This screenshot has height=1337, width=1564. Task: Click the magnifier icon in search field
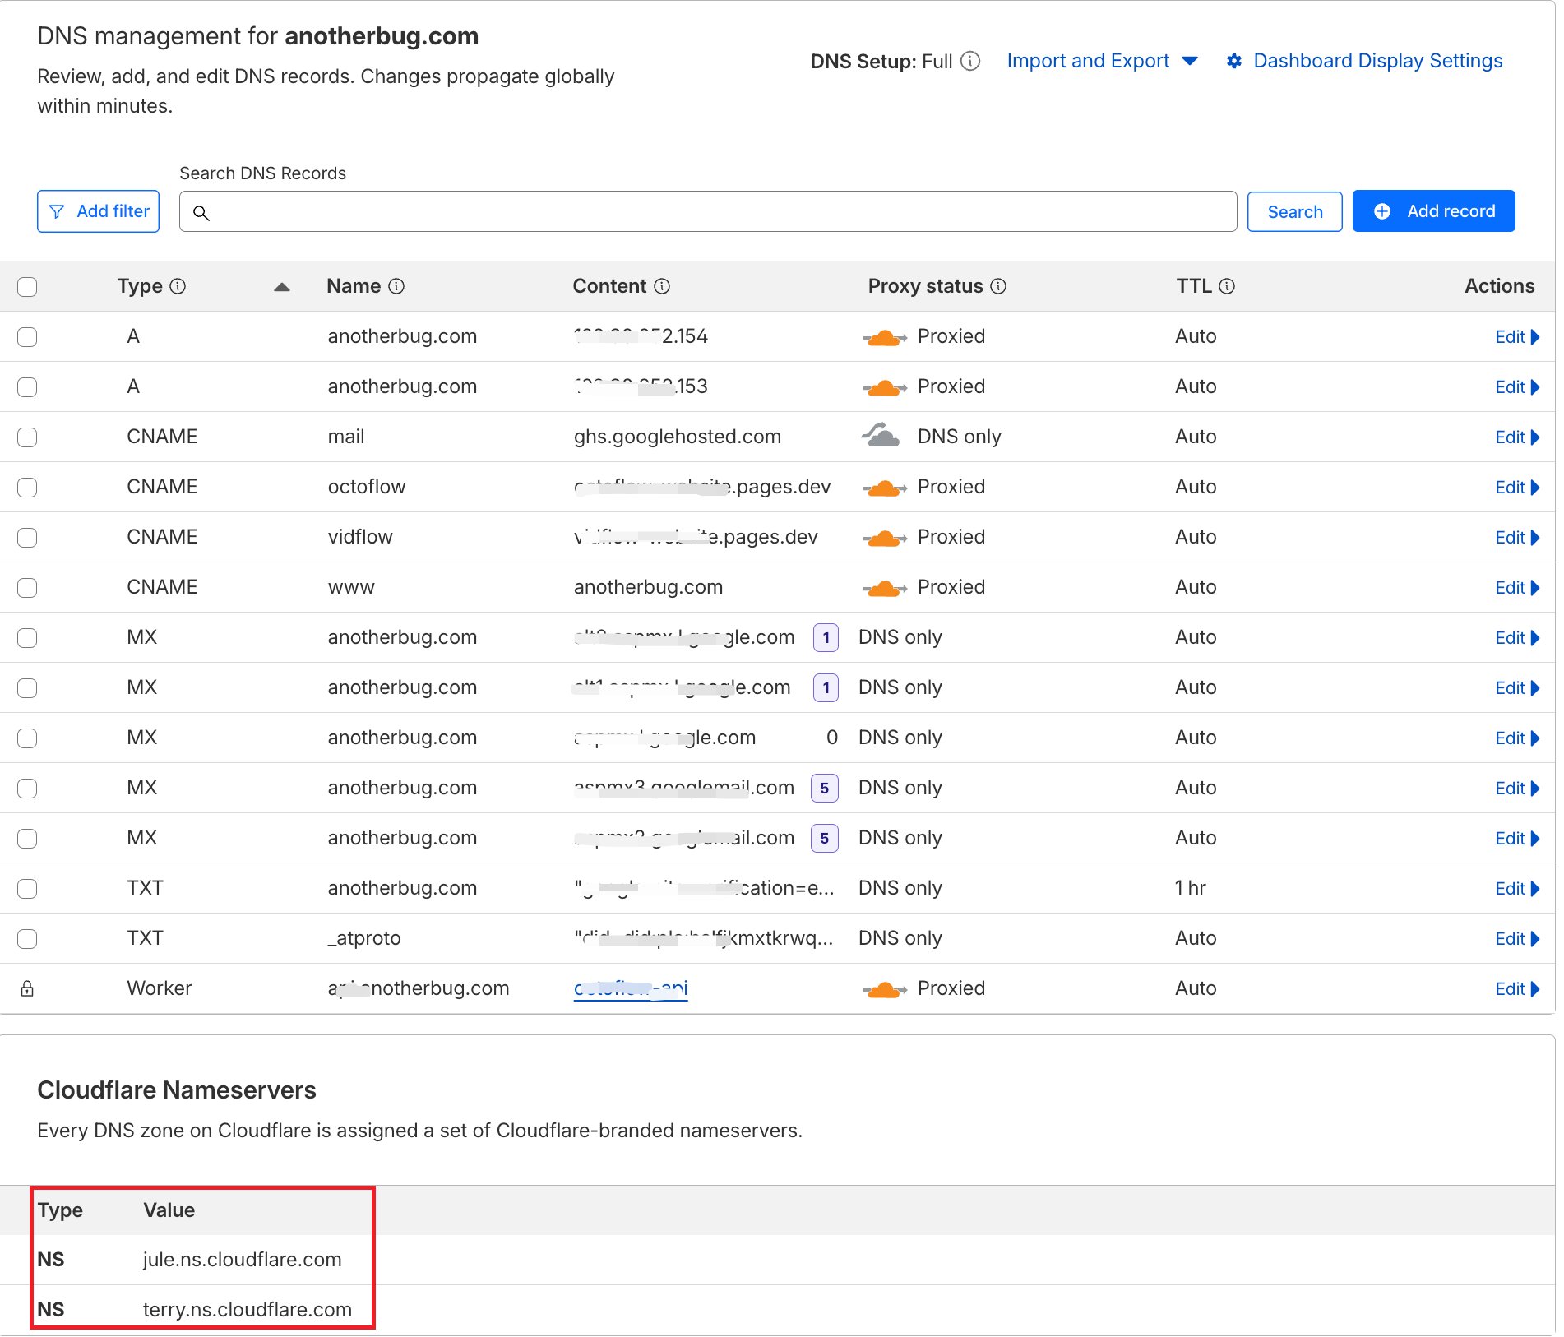(x=201, y=213)
